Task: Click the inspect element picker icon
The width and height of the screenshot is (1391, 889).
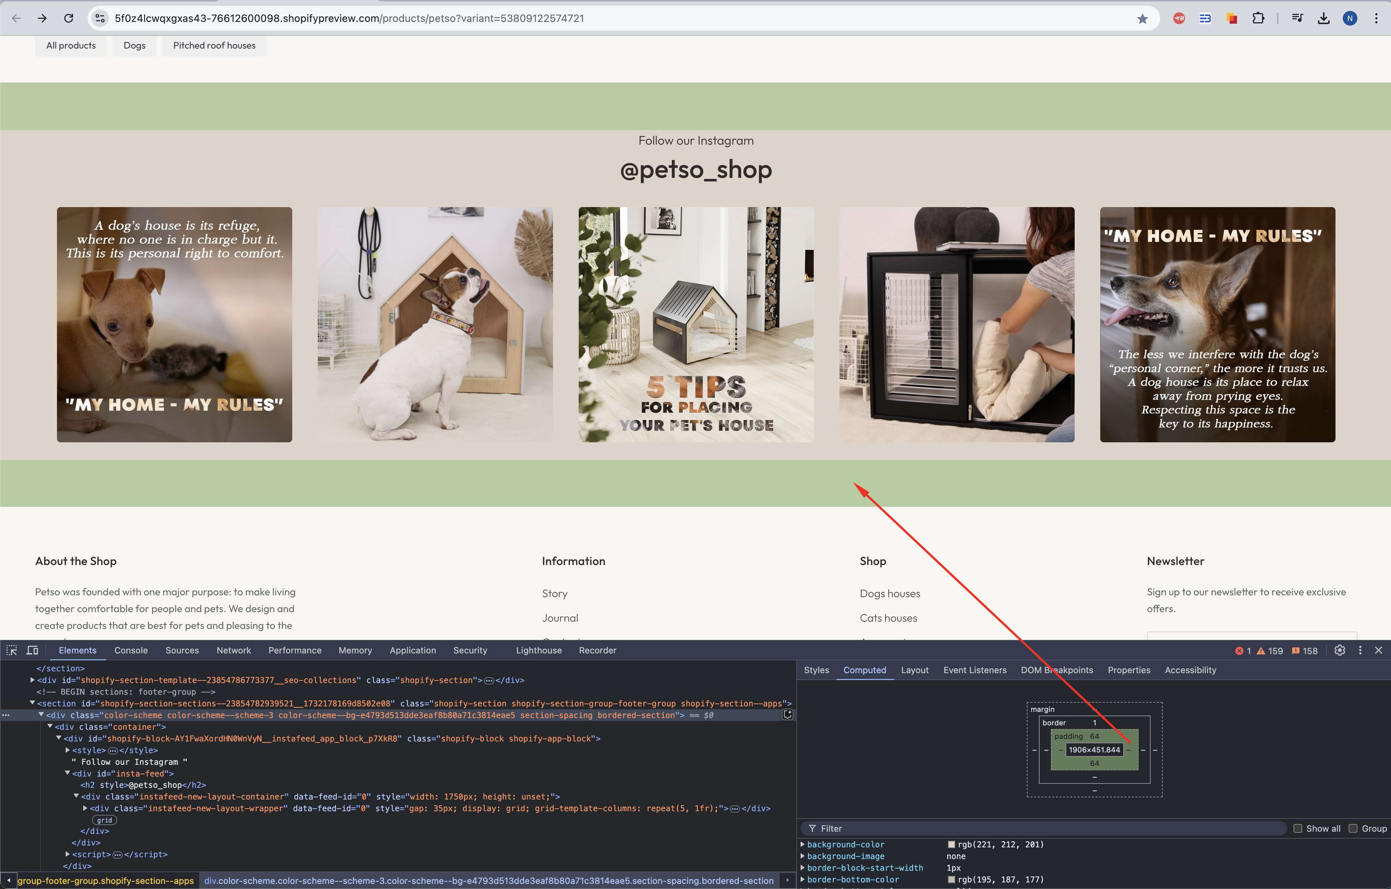Action: tap(12, 650)
